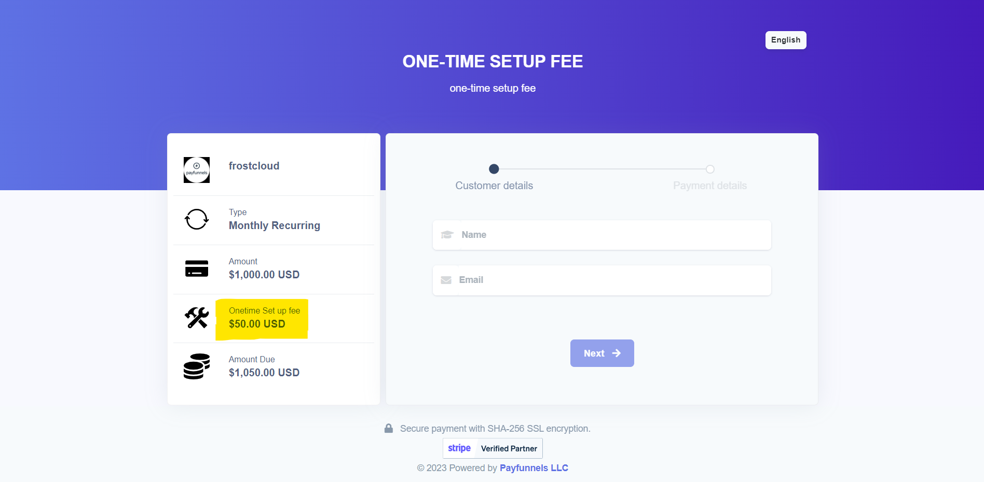
Task: Click the lock icon near secure payment text
Action: point(389,428)
